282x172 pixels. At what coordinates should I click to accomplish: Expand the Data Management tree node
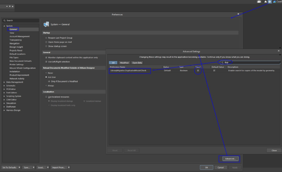pos(4,82)
